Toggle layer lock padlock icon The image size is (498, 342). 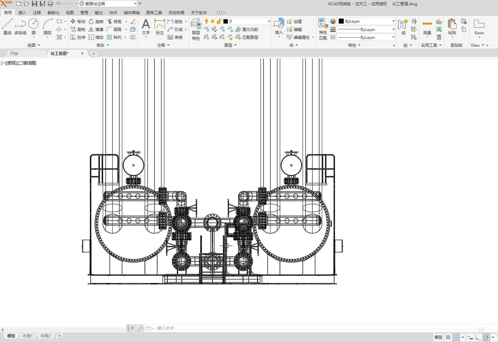coord(219,21)
